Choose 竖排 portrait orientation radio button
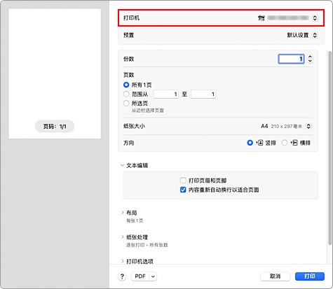Viewport: 333px width, 289px height. 250,143
